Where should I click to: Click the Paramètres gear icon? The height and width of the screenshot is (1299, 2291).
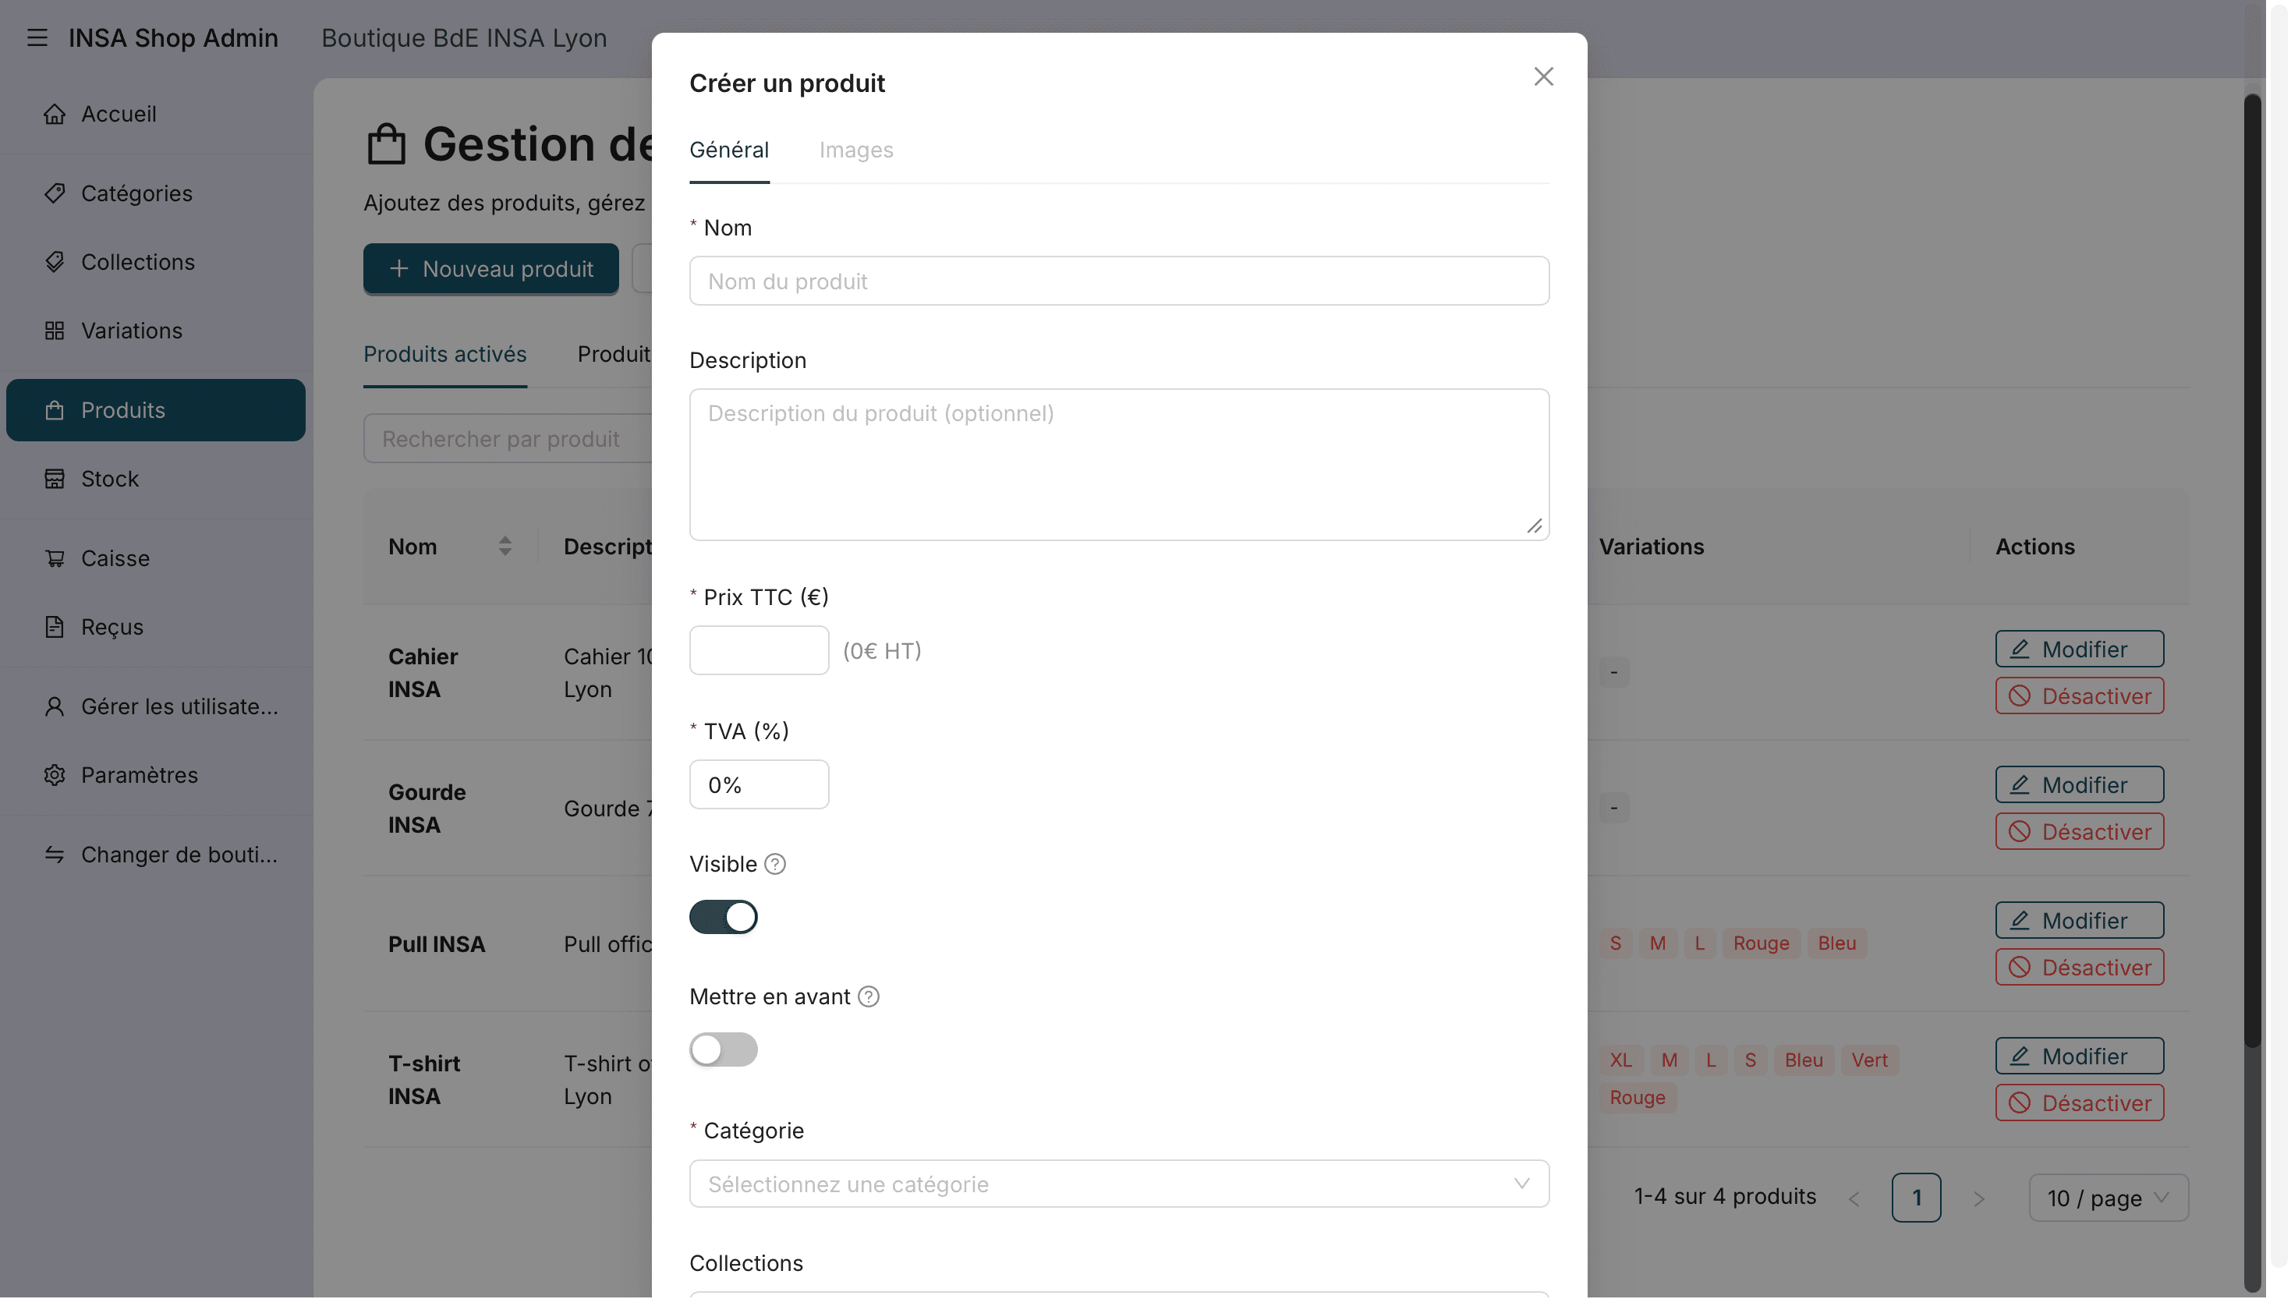point(55,775)
